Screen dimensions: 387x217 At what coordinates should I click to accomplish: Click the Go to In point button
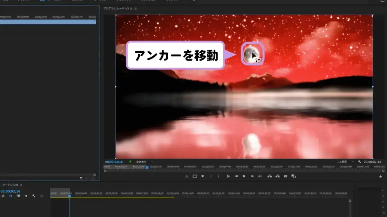(x=228, y=176)
